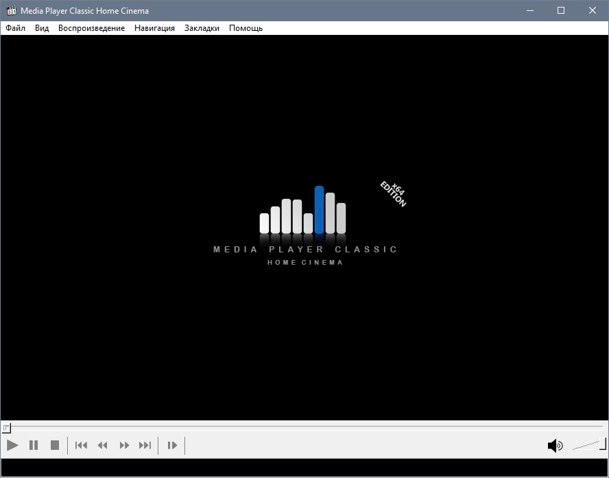Viewport: 609px width, 478px height.
Task: Open the Файл menu
Action: [x=15, y=28]
